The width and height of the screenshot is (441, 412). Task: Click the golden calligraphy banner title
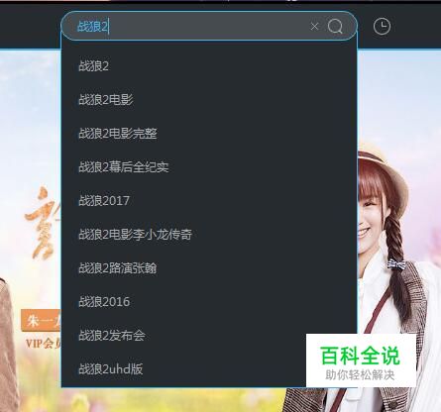pos(43,223)
